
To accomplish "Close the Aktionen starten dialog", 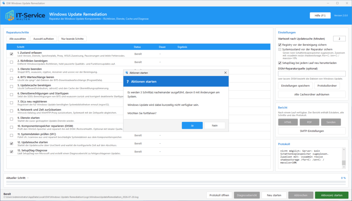I will click(225, 73).
